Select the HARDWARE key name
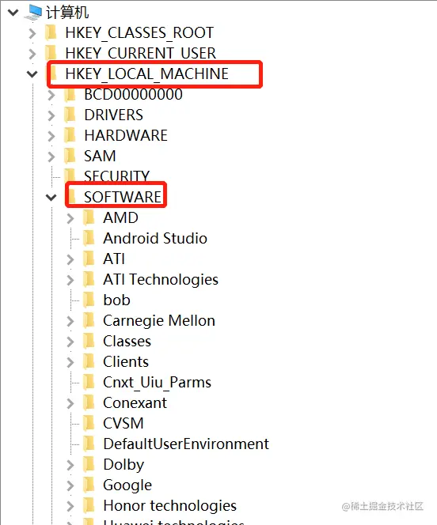Image resolution: width=437 pixels, height=525 pixels. point(126,136)
